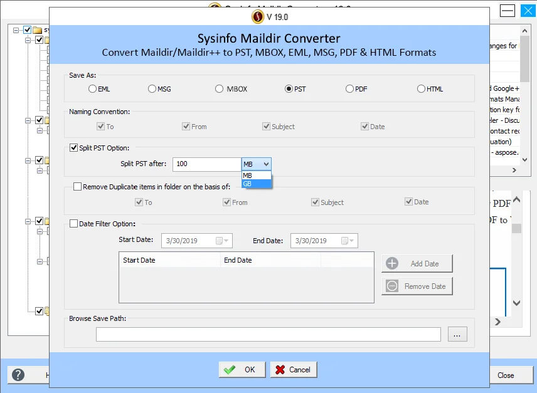Choose MB from the unit list

point(257,176)
